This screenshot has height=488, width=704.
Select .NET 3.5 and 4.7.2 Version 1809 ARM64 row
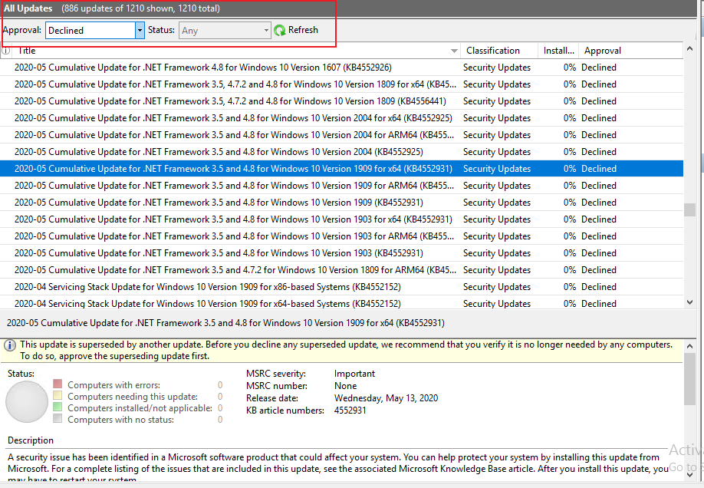(342, 270)
